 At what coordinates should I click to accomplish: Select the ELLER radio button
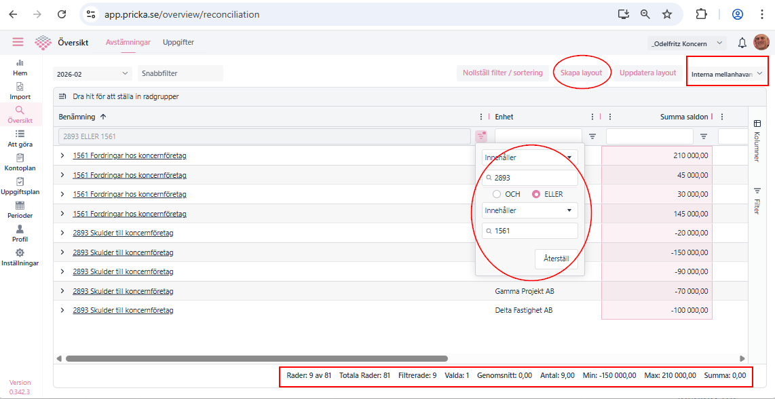pos(536,194)
